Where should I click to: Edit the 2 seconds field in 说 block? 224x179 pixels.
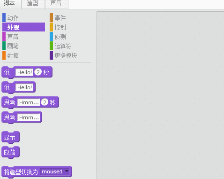[38, 72]
